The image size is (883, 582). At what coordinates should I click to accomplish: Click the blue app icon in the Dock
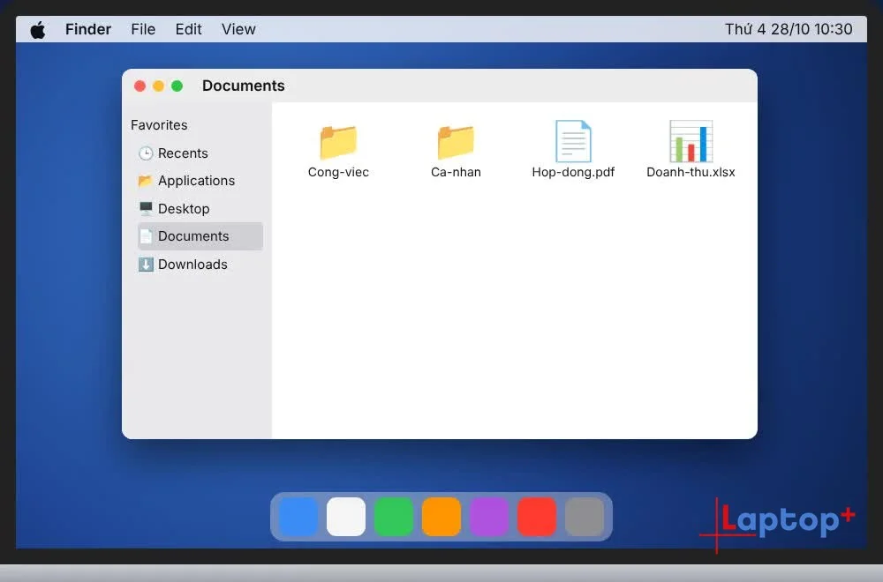click(298, 516)
